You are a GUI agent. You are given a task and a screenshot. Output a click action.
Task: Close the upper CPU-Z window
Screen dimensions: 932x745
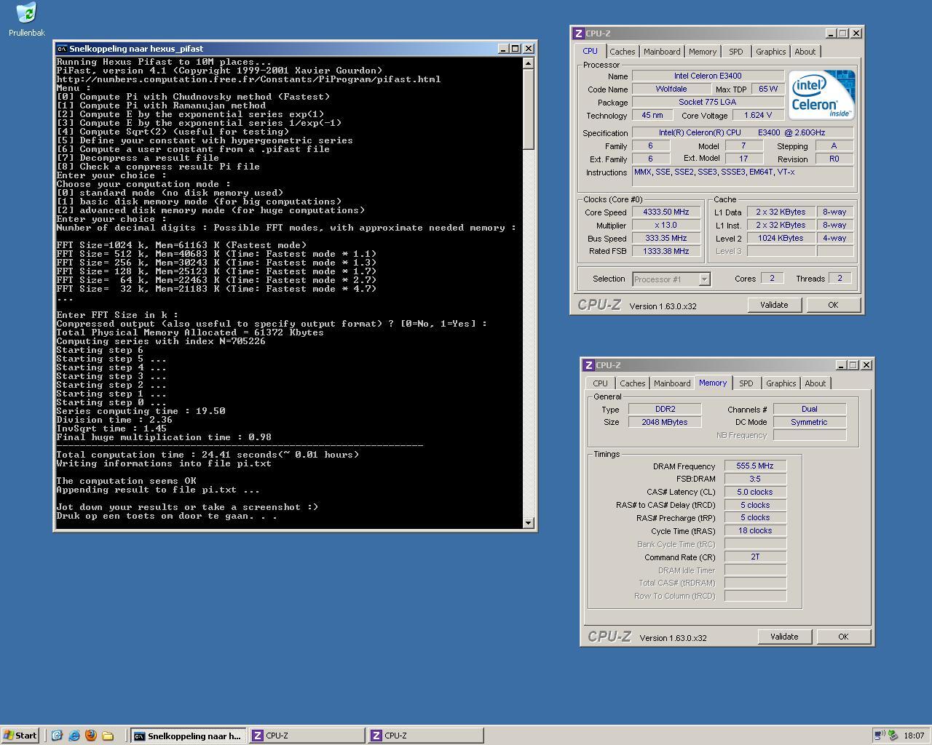[856, 33]
